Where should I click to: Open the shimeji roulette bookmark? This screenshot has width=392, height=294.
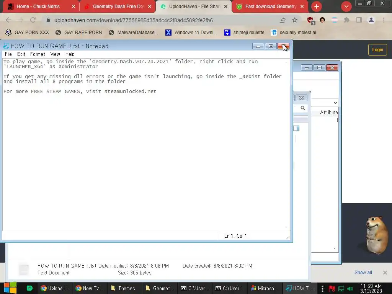(244, 33)
